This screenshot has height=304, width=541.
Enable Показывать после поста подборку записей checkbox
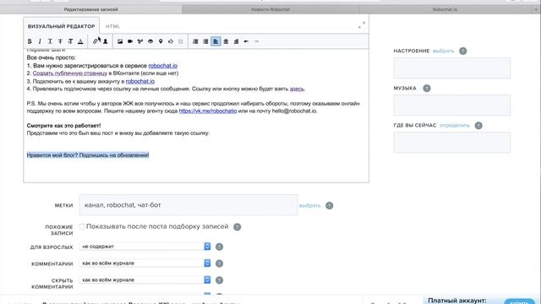(x=82, y=226)
